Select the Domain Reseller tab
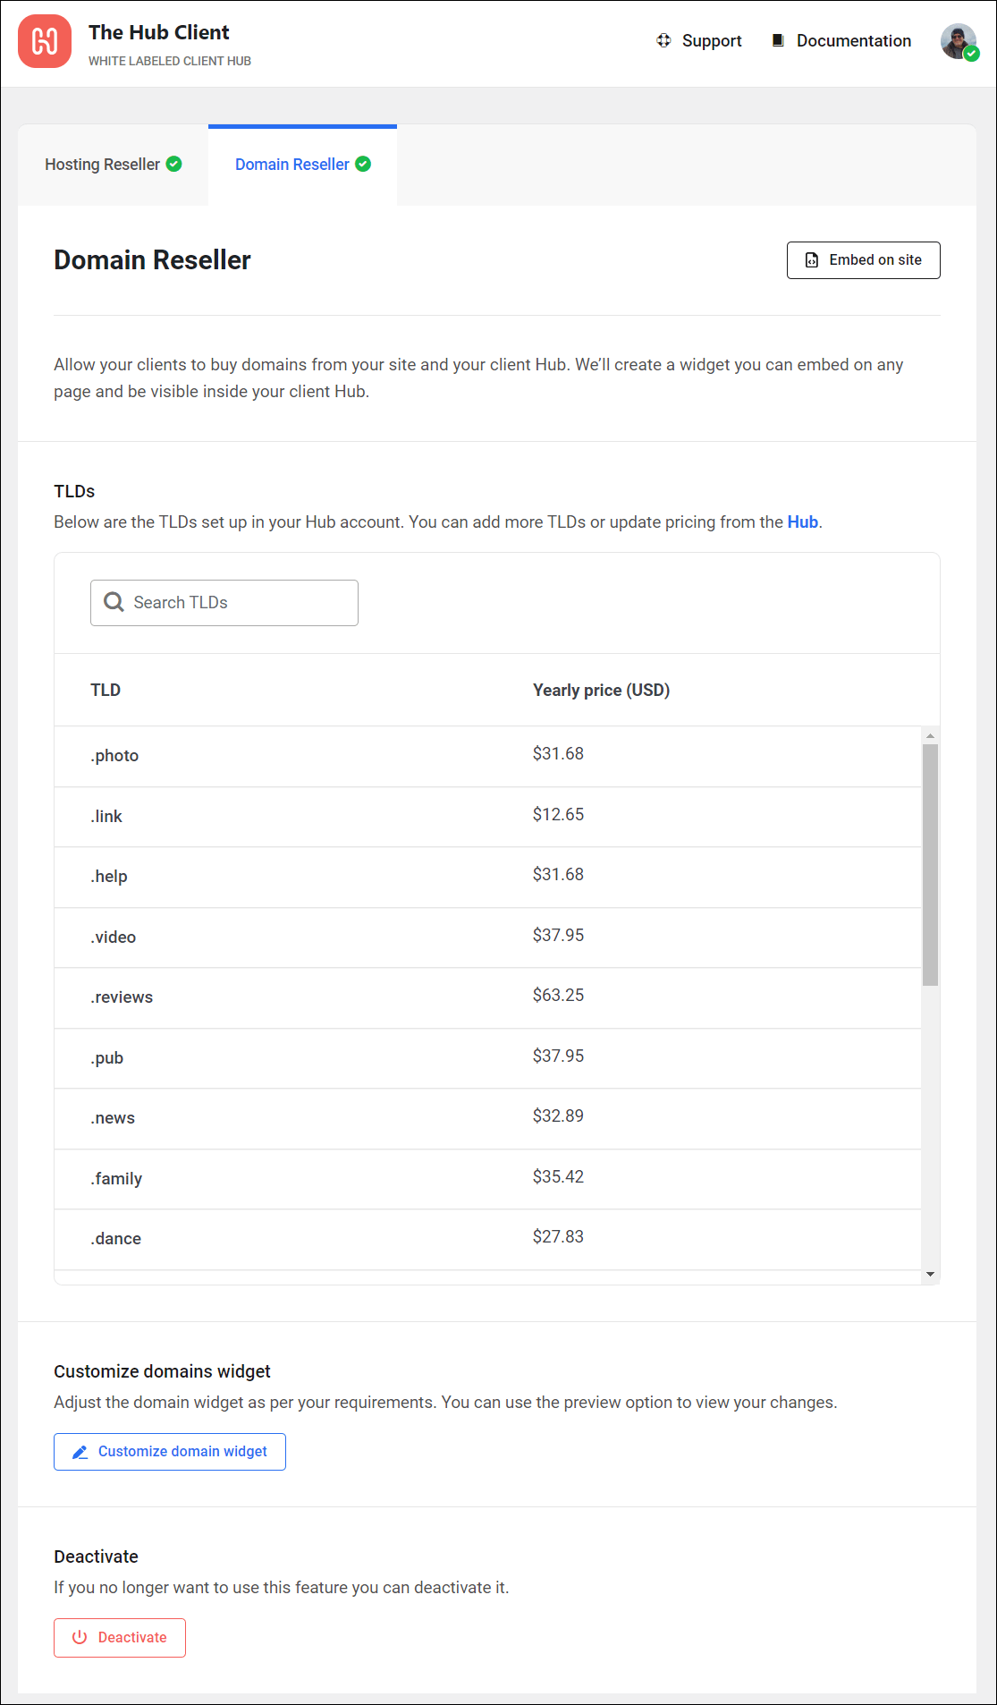This screenshot has height=1705, width=997. (x=292, y=165)
